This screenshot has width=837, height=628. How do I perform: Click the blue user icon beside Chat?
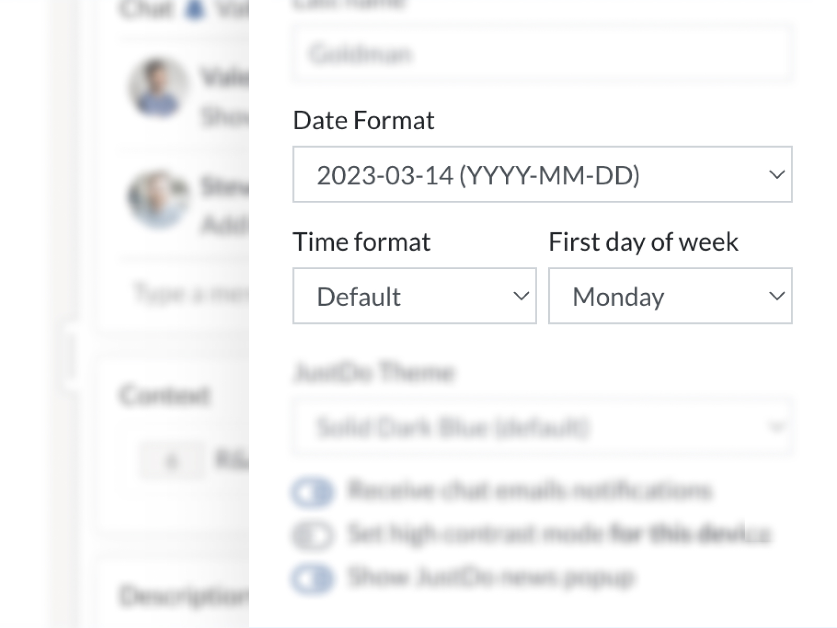195,9
